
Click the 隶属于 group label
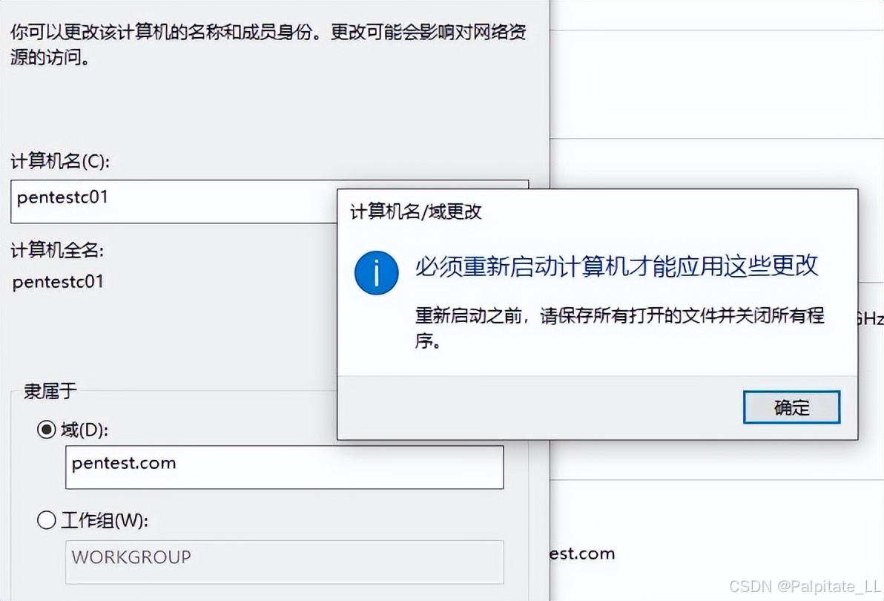50,391
